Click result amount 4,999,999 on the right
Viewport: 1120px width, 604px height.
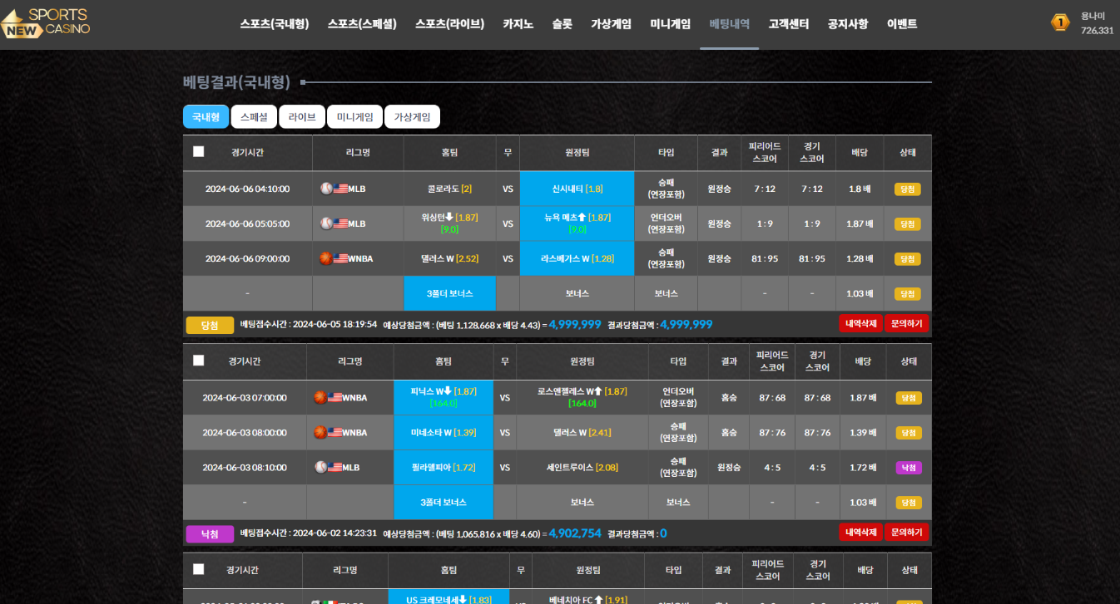click(x=686, y=324)
